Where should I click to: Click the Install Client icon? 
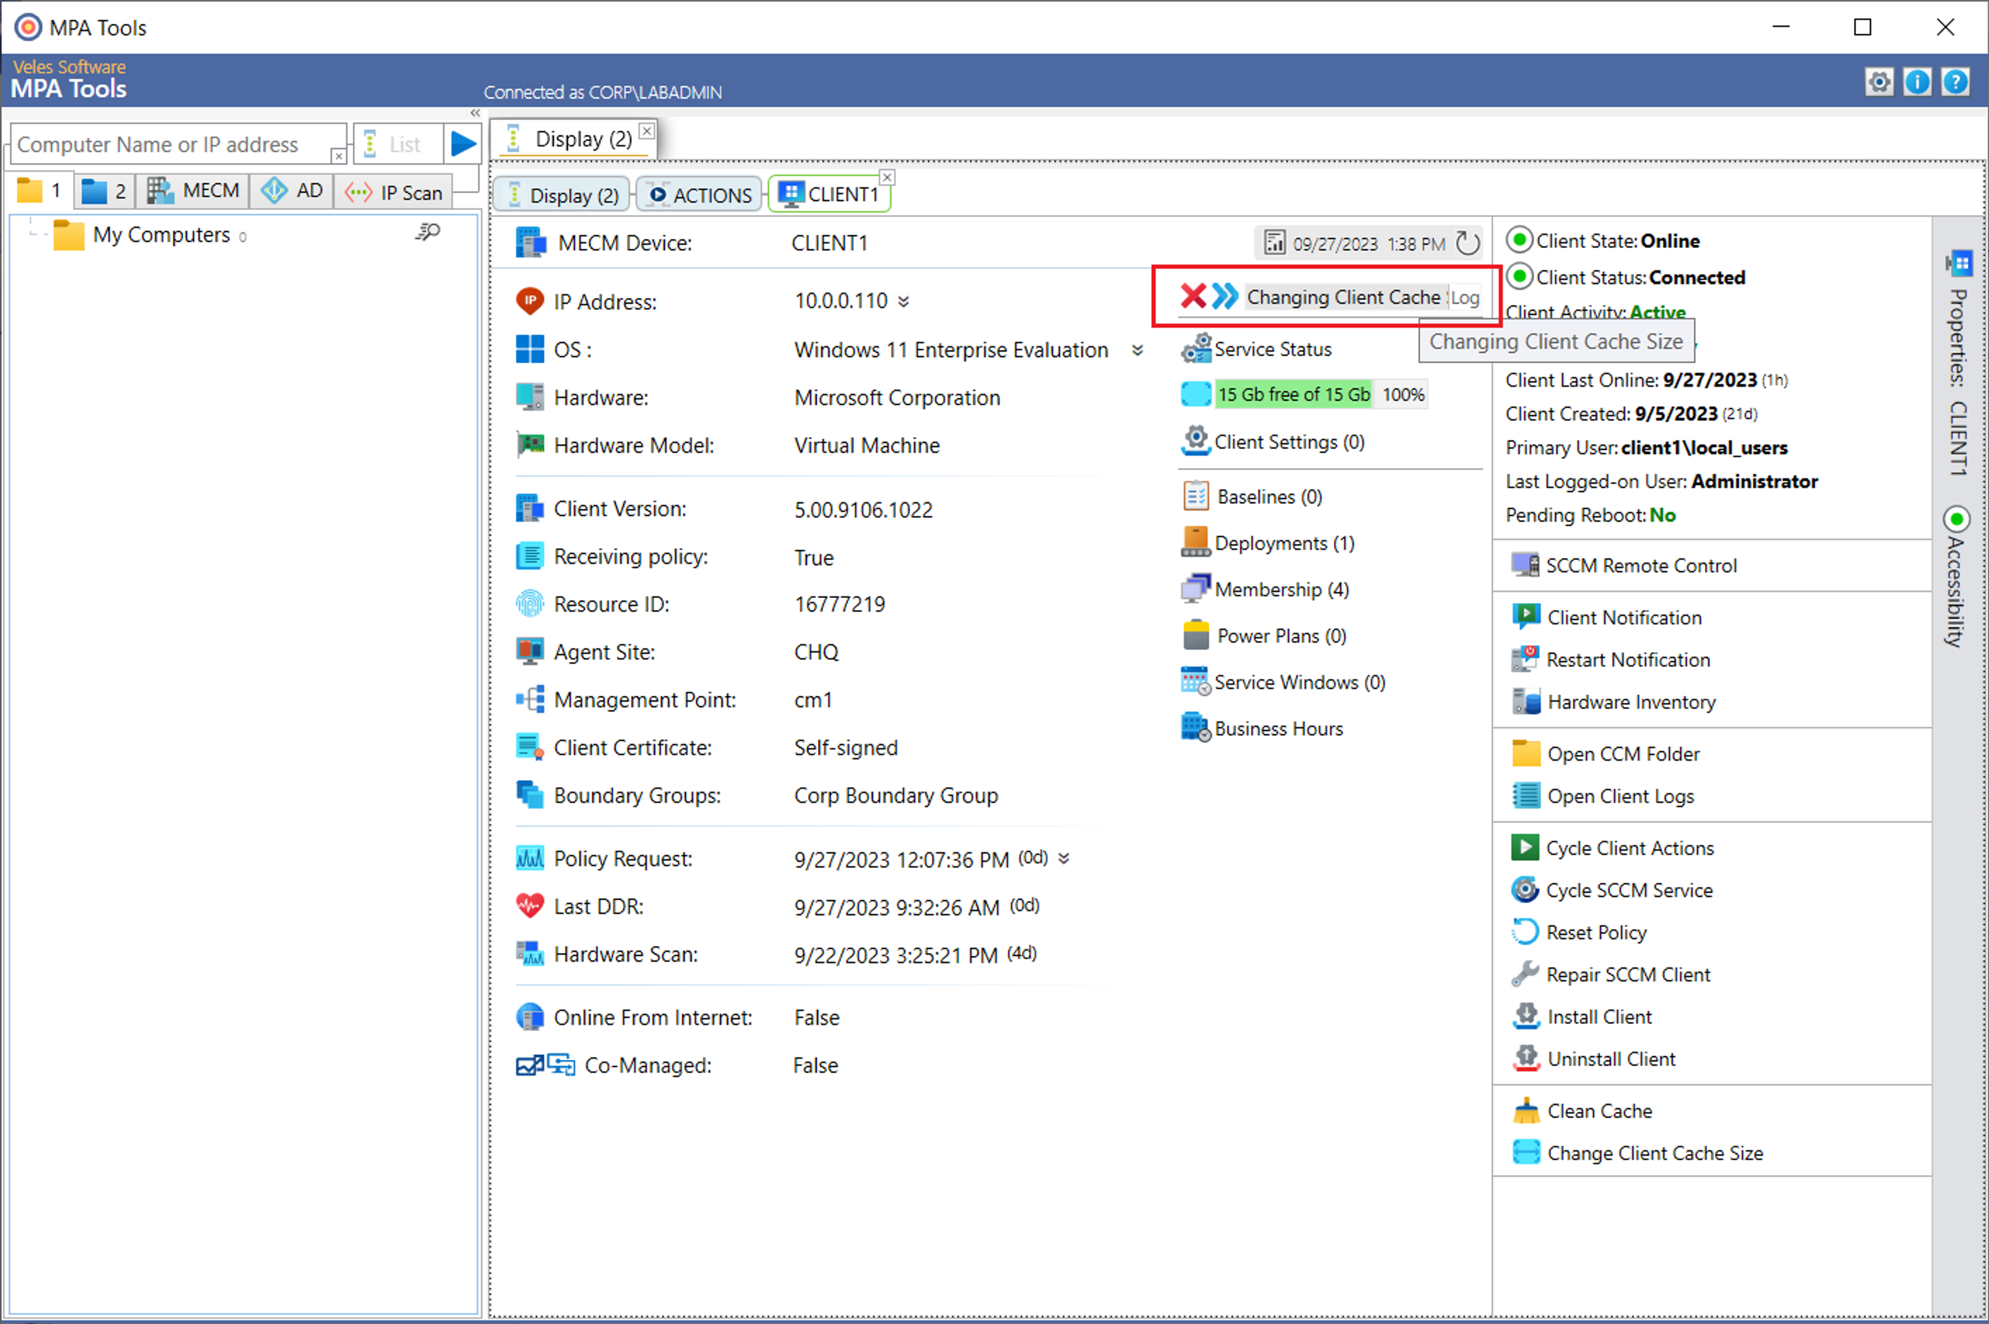(x=1525, y=1016)
